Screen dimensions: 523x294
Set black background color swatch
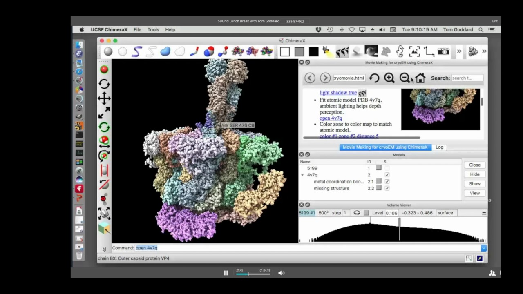pyautogui.click(x=314, y=51)
